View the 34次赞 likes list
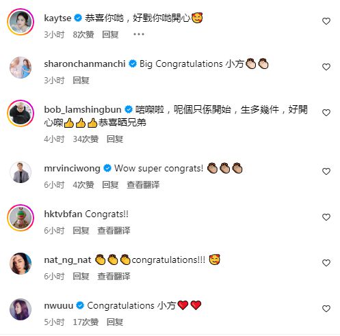The width and height of the screenshot is (340, 336). coord(86,139)
